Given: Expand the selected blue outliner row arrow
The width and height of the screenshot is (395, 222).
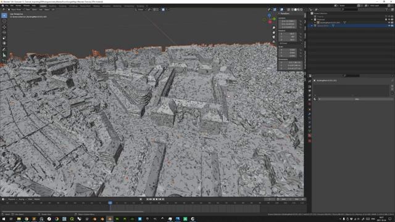Looking at the screenshot, I should coord(312,26).
